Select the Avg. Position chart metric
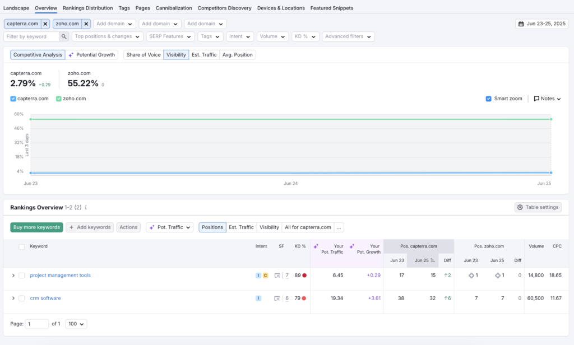Viewport: 574px width, 345px height. pos(238,55)
